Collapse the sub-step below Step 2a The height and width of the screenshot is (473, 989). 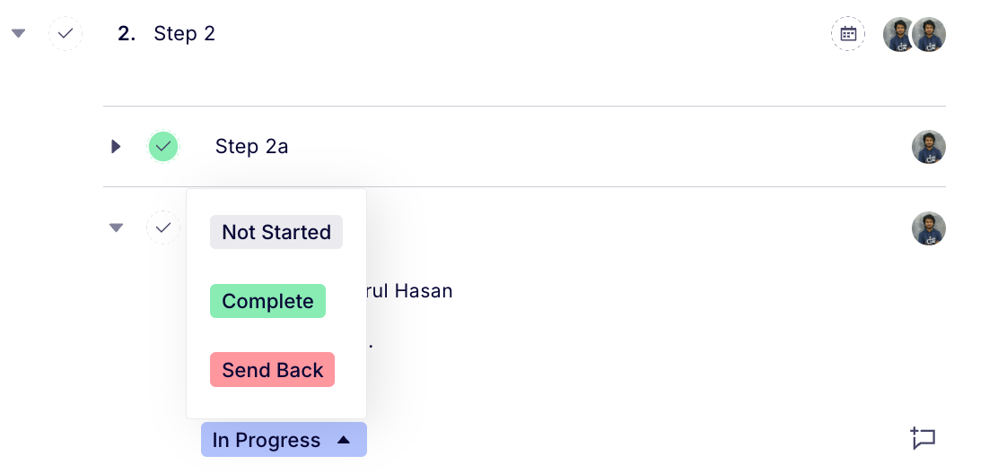click(x=116, y=228)
